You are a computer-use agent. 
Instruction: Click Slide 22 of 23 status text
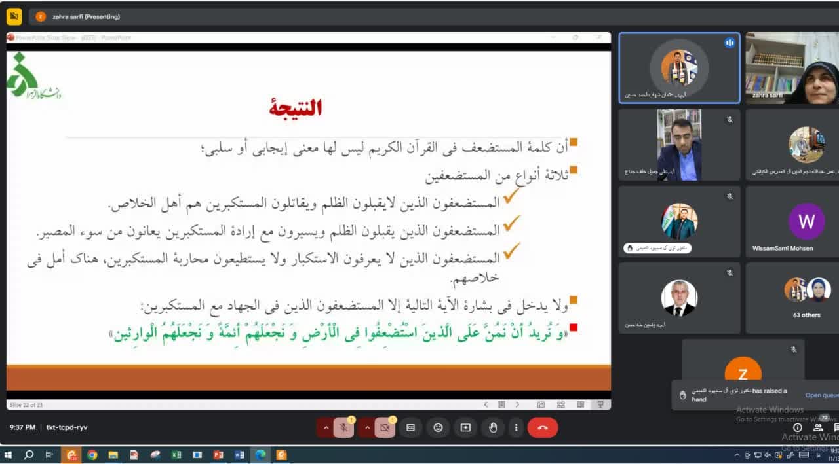[26, 405]
